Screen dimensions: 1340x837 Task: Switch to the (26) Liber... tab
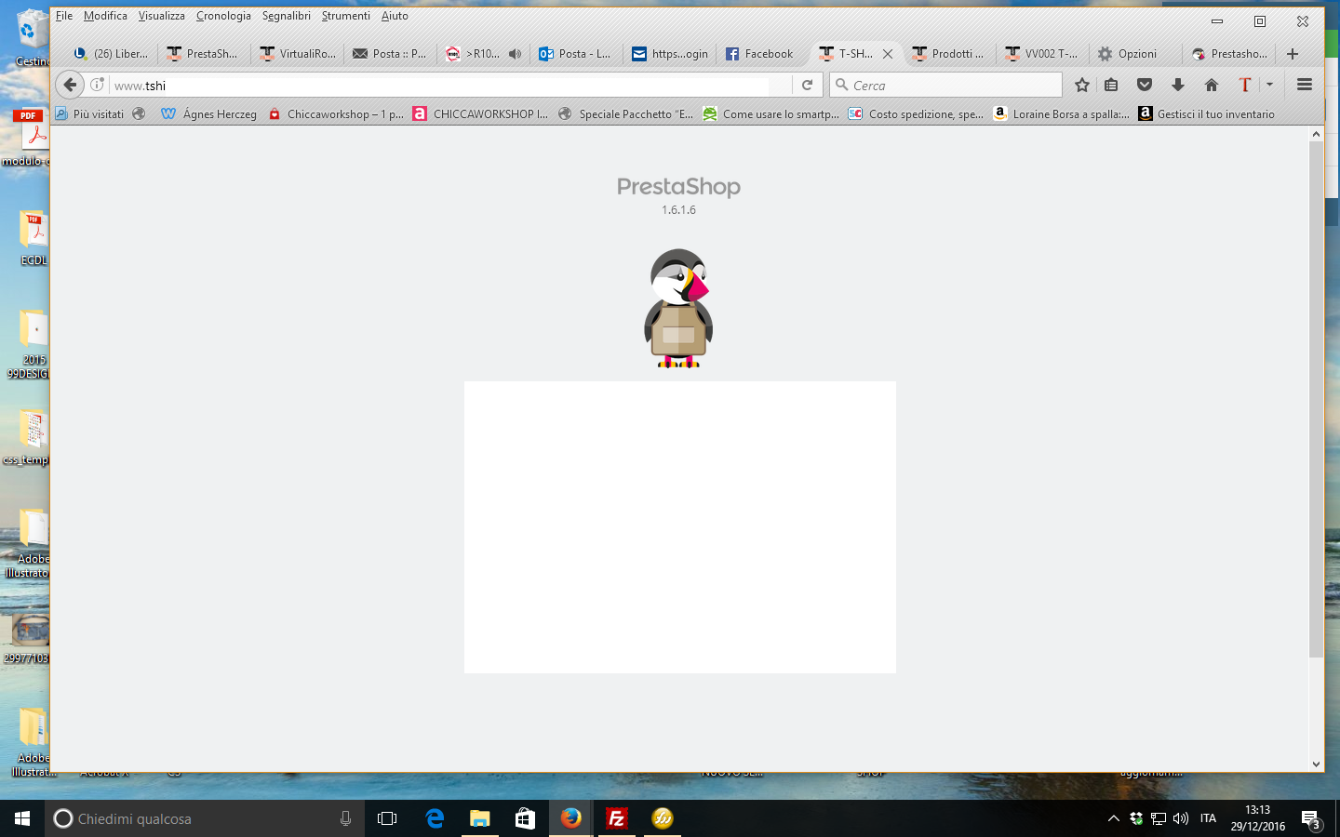[x=111, y=54]
